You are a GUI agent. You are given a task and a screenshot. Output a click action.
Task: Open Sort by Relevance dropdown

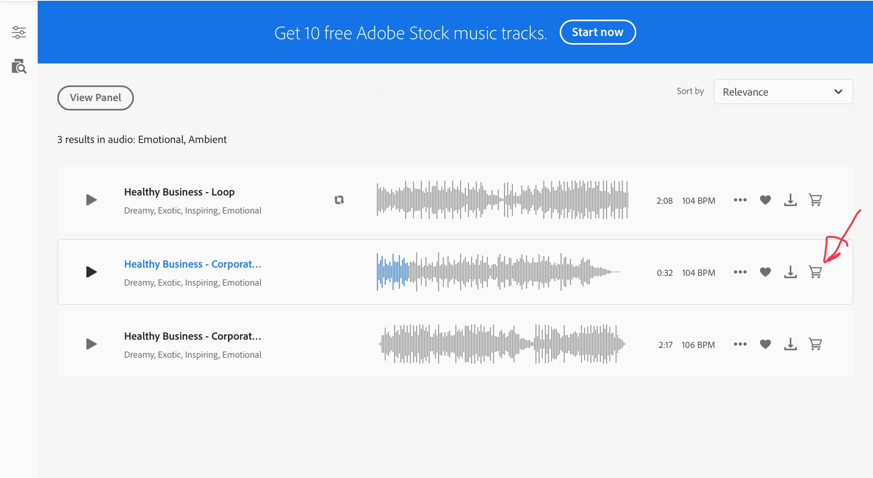(x=783, y=92)
